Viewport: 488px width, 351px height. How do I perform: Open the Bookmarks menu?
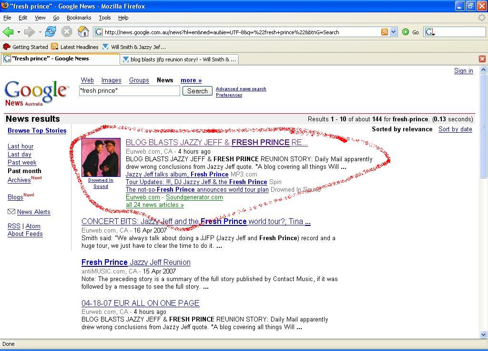(79, 18)
